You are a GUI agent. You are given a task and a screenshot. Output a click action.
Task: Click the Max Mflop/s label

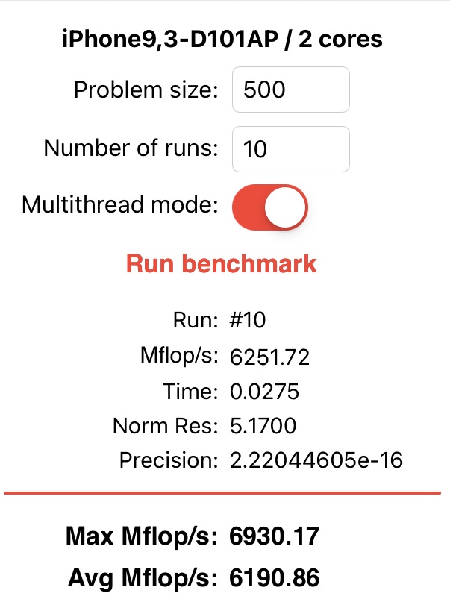(142, 536)
